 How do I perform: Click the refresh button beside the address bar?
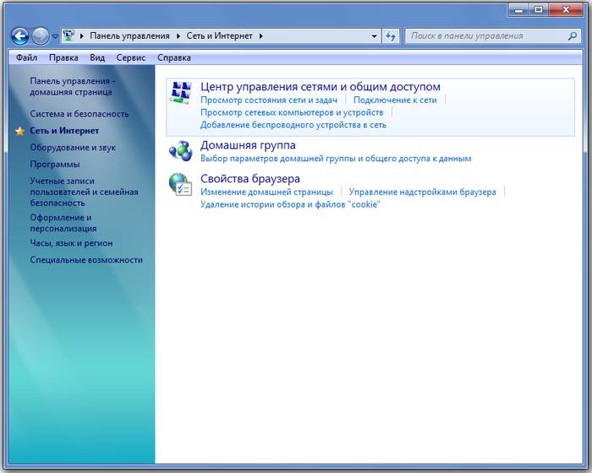391,36
